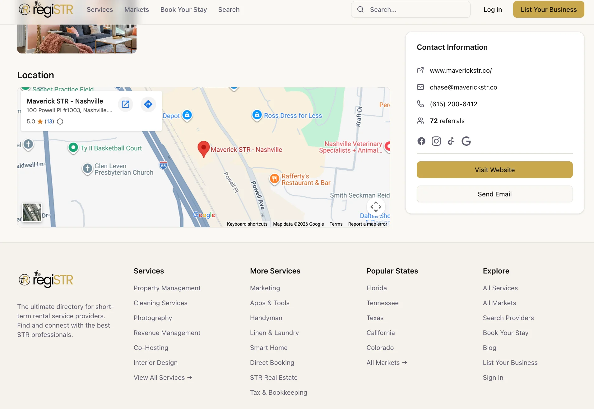The width and height of the screenshot is (594, 409).
Task: Click the 13 reviews link on map card
Action: click(x=49, y=122)
